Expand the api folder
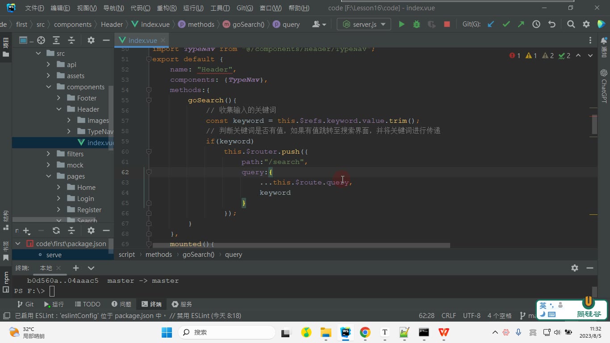610x343 pixels. [x=49, y=65]
